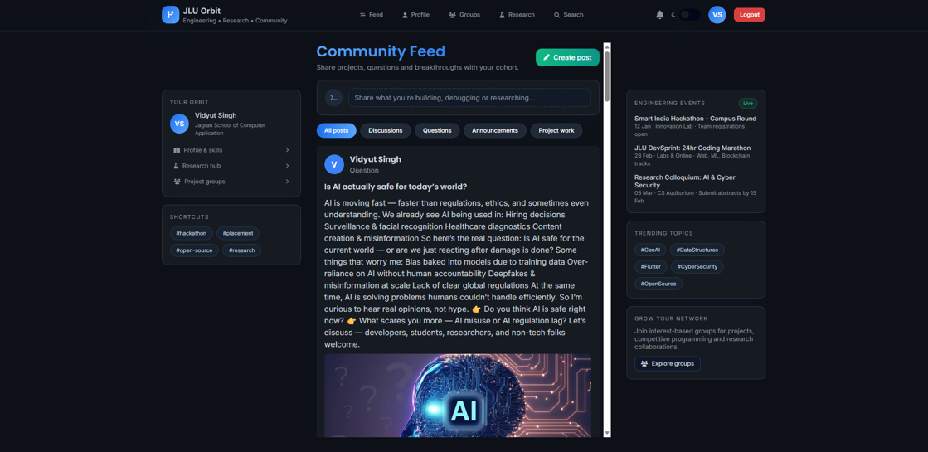Viewport: 928px width, 452px height.
Task: Click the red Logout button
Action: click(749, 15)
